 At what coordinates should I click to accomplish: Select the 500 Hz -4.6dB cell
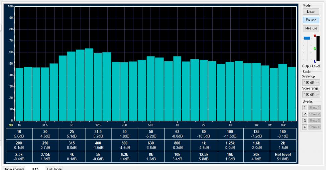125,145
